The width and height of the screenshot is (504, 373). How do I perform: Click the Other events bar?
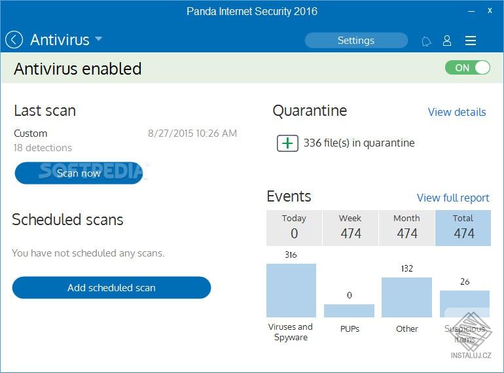point(406,297)
